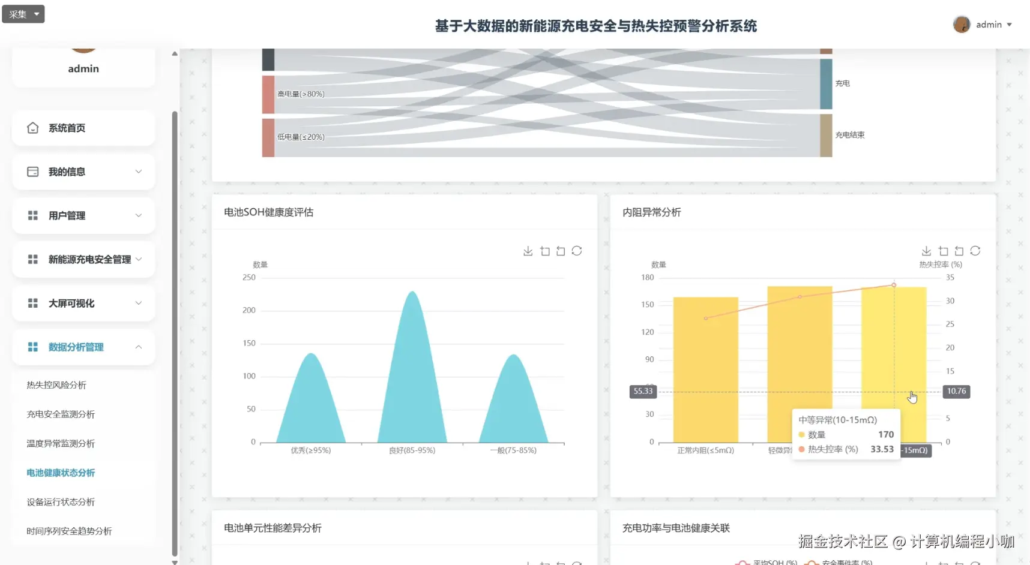This screenshot has height=565, width=1030.
Task: Click the 系统首页 home icon
Action: tap(33, 128)
